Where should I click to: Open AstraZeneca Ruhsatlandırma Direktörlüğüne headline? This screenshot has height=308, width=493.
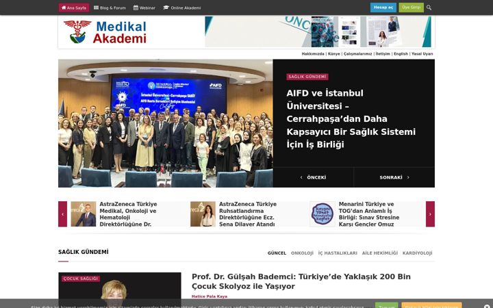[248, 214]
